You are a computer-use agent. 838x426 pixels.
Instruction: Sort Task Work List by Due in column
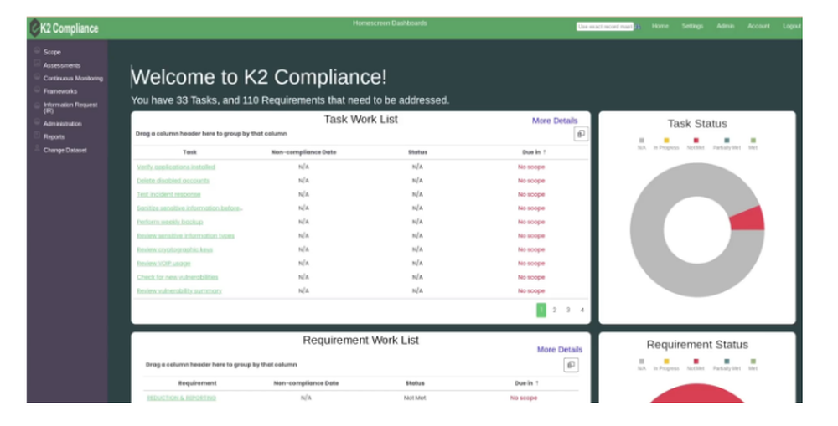534,152
